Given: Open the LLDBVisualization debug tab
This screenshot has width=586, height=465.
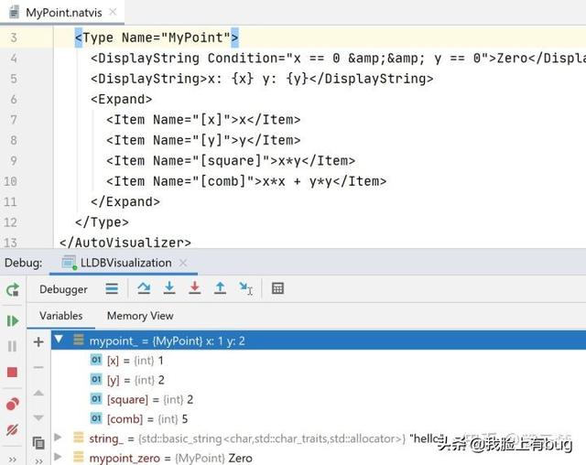Looking at the screenshot, I should (x=124, y=263).
